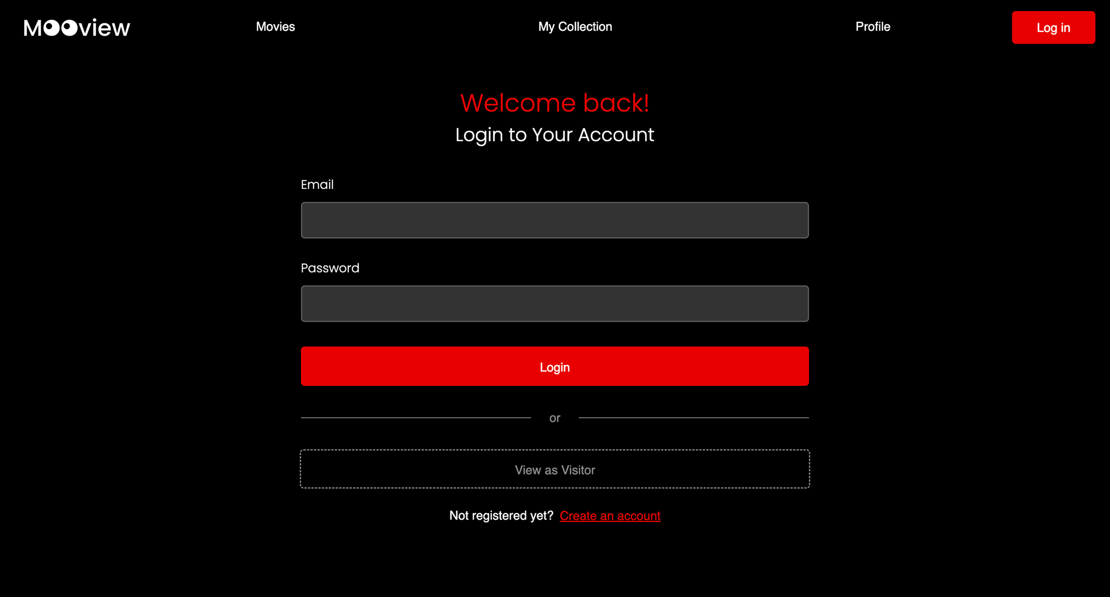Image resolution: width=1110 pixels, height=597 pixels.
Task: Click the Email field label
Action: tap(317, 184)
